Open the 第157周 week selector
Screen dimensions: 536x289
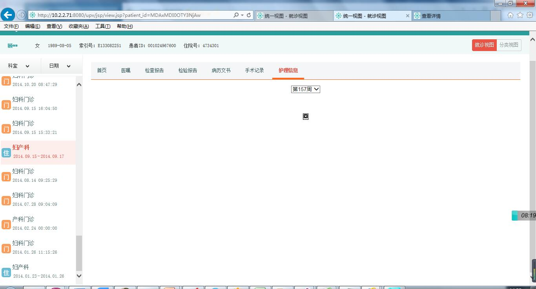[x=306, y=90]
